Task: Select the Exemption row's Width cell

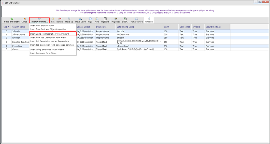Action: 170,46
